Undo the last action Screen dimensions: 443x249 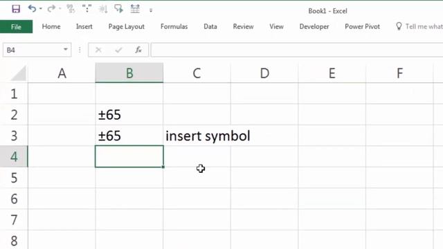(32, 9)
